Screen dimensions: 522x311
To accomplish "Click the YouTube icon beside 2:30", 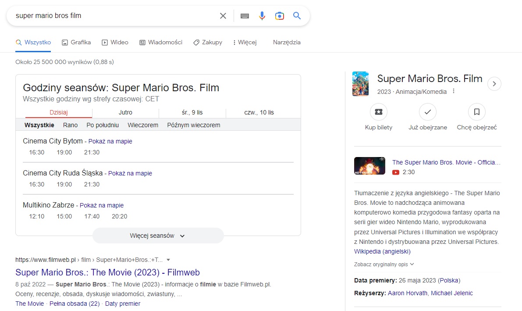I will point(395,172).
